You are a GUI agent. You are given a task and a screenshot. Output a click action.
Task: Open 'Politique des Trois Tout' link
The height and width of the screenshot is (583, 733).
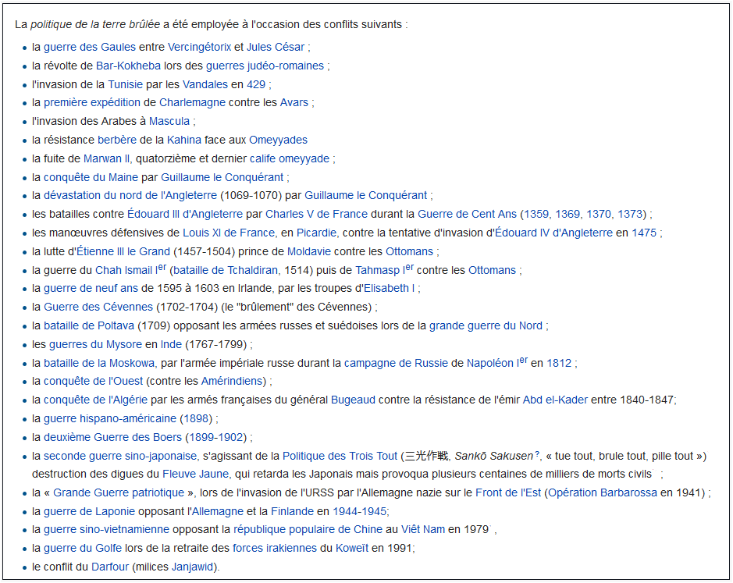[340, 457]
